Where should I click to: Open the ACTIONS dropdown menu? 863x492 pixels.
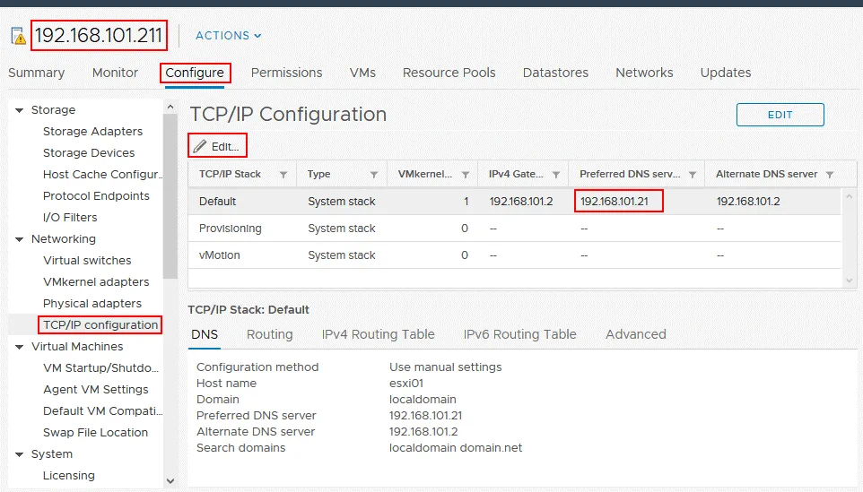pos(229,36)
